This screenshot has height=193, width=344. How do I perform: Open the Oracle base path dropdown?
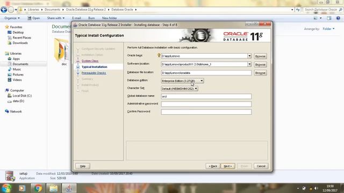(249, 56)
